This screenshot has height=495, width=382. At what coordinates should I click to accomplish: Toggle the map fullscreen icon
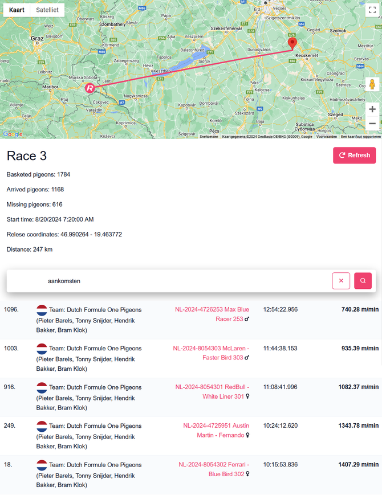tap(372, 10)
